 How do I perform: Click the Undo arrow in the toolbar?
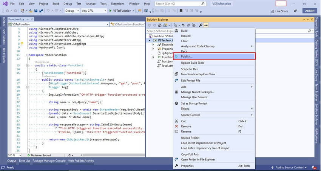(48, 11)
